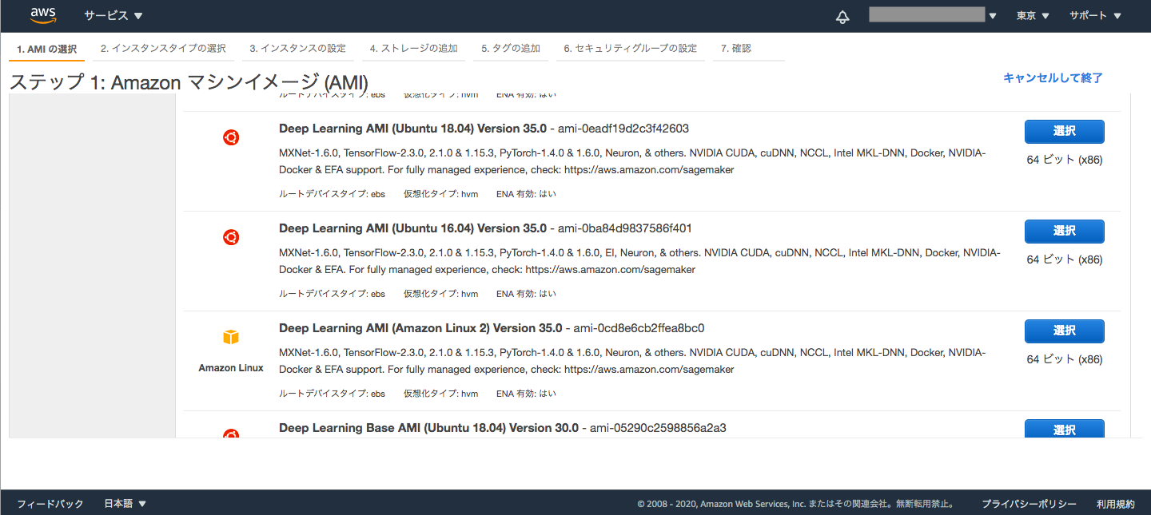Click Ubuntu icon for Ubuntu 16.04 Version 35.0
The image size is (1151, 515).
tap(231, 237)
